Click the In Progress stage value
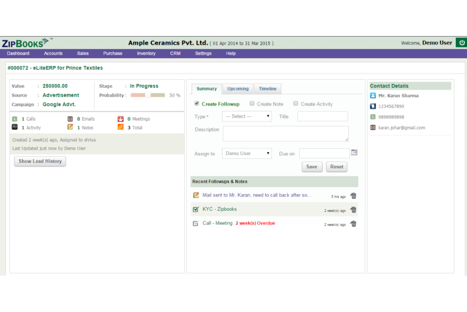467x312 pixels. (x=144, y=86)
